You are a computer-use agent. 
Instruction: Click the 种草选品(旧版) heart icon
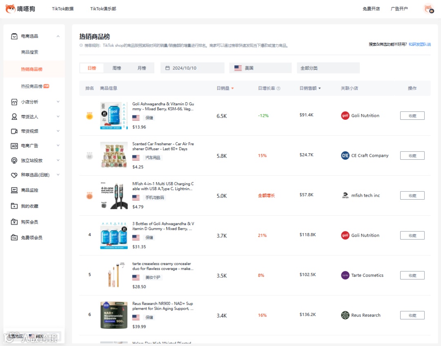(14, 175)
